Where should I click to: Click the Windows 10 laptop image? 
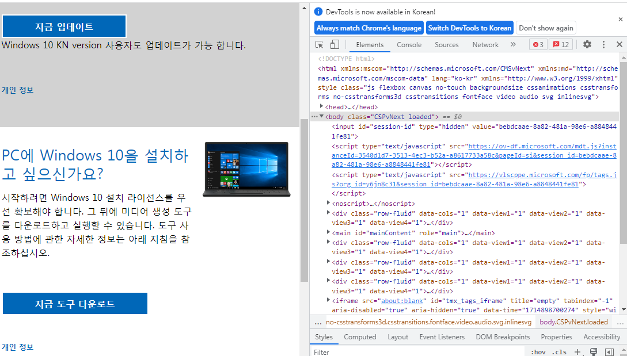click(x=246, y=170)
